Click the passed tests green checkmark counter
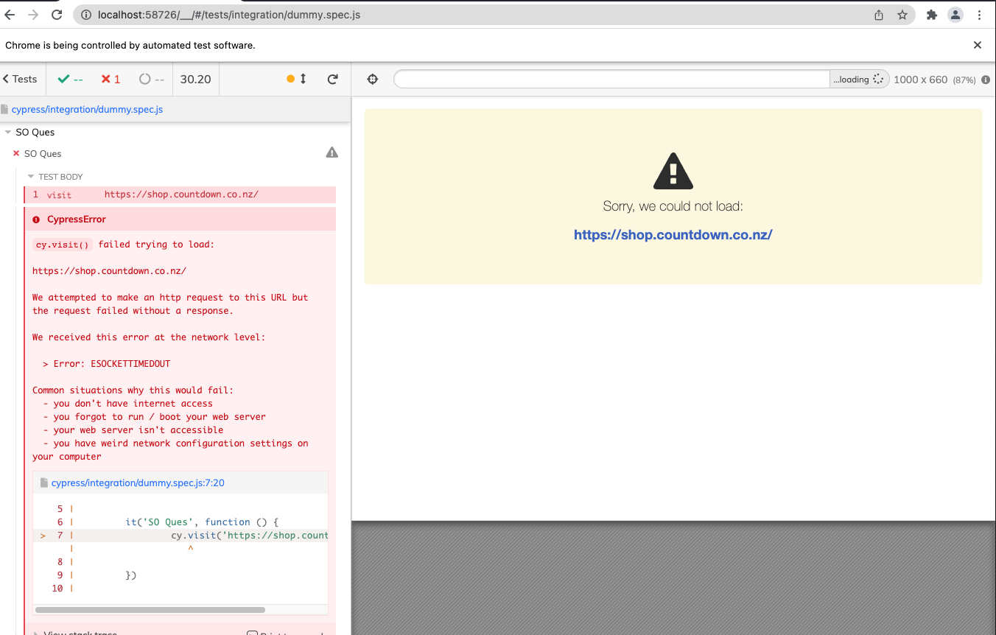This screenshot has width=996, height=635. [x=70, y=79]
